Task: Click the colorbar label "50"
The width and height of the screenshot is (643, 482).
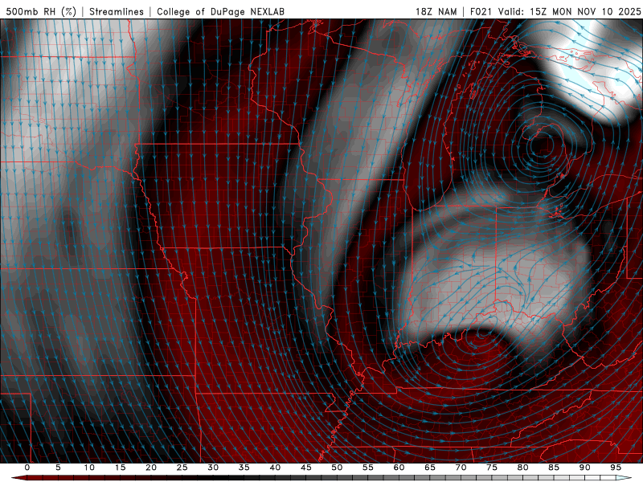Action: 337,468
